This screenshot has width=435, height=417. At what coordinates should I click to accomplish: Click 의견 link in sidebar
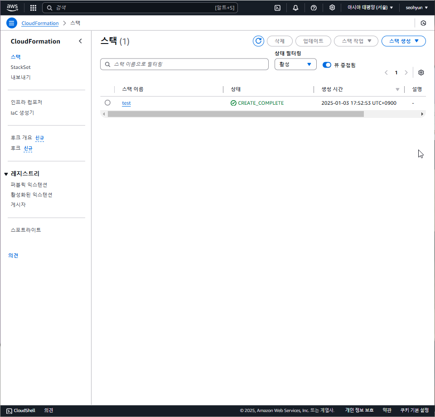13,255
